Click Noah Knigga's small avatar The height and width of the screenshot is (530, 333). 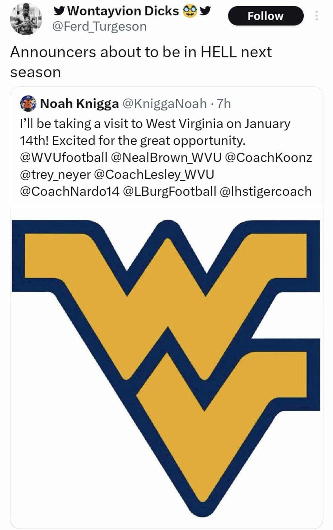click(x=28, y=104)
